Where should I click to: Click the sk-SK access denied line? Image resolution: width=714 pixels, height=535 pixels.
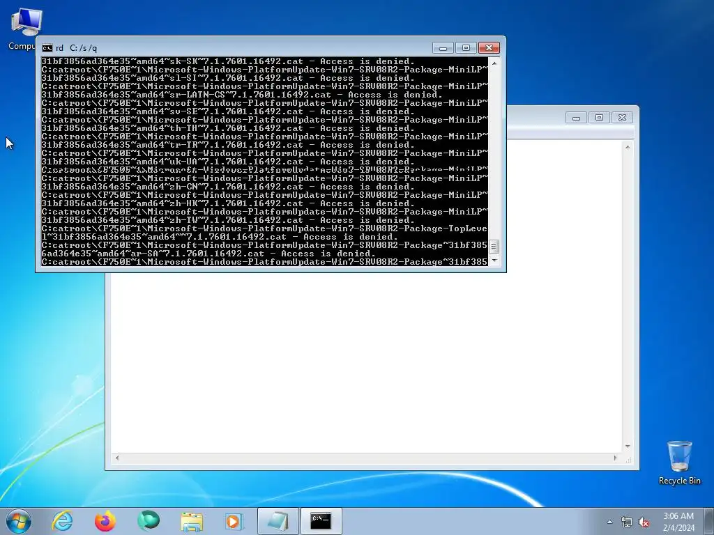click(x=228, y=61)
